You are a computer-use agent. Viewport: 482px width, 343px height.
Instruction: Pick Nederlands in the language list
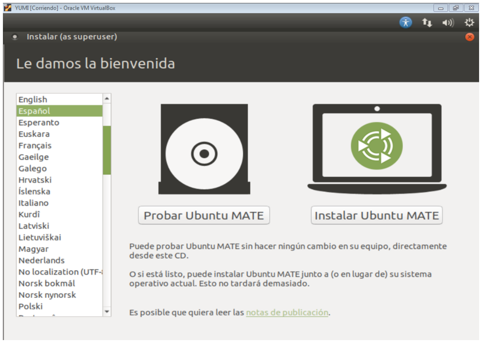(x=41, y=260)
